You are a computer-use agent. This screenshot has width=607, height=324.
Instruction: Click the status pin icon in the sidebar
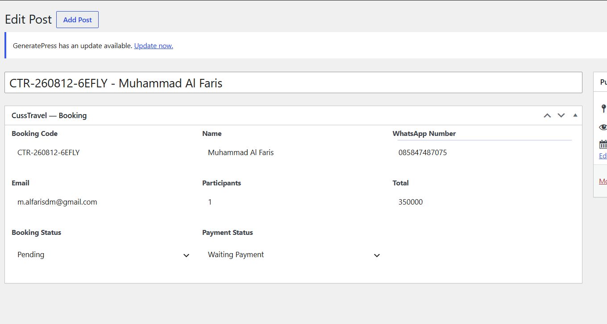pyautogui.click(x=603, y=108)
